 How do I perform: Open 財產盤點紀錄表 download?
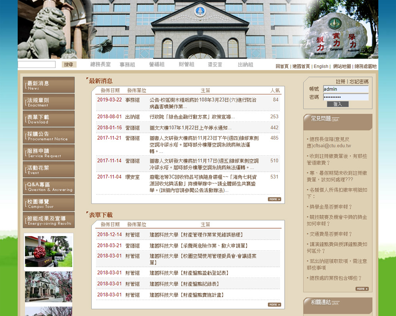185,284
